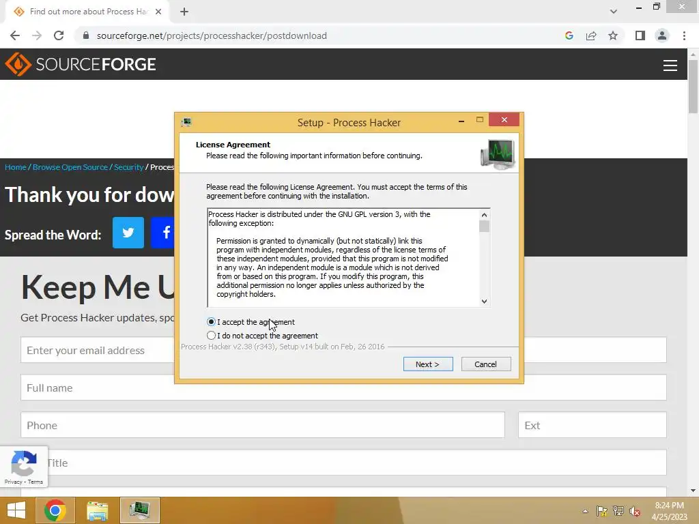Screen dimensions: 699x524
Task: Click the page scrollbar down arrow
Action: (693, 491)
